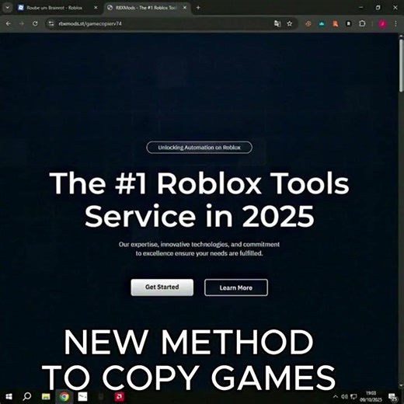Viewport: 404px width, 404px height.
Task: Click the Learn More button
Action: pyautogui.click(x=236, y=287)
